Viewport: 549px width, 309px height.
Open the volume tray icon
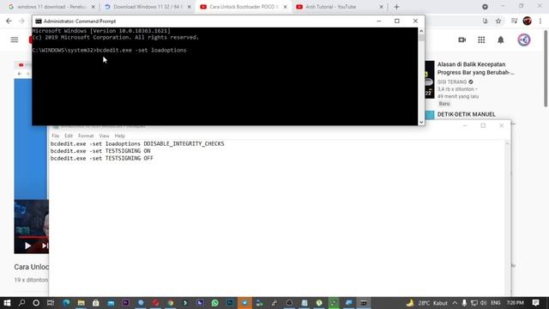[484, 303]
